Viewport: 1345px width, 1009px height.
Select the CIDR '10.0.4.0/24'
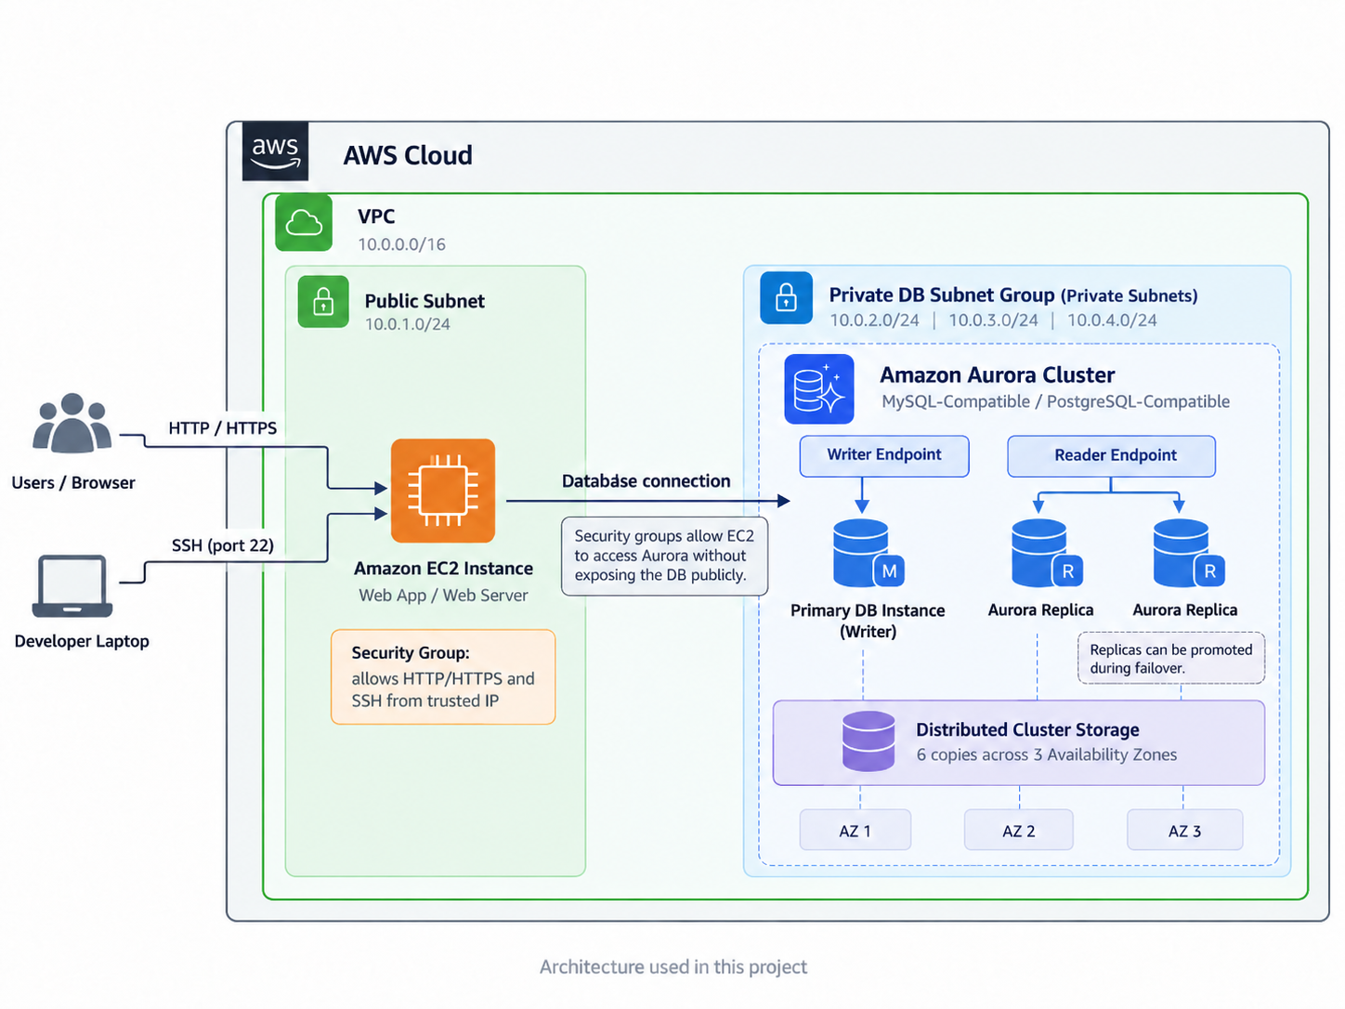(1112, 321)
